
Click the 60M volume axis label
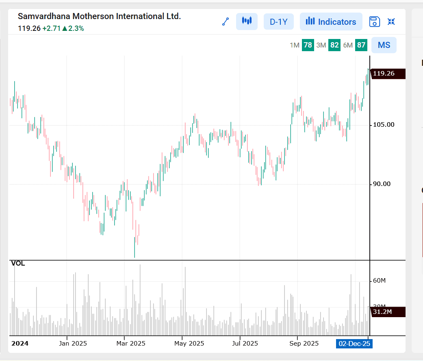point(379,281)
